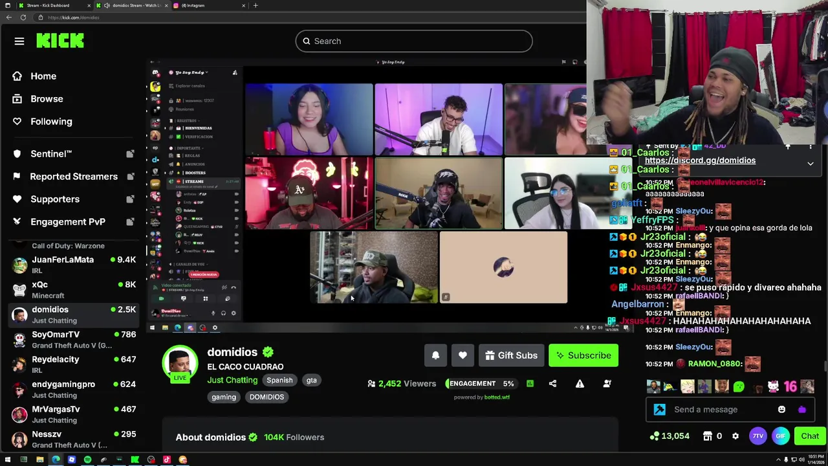The width and height of the screenshot is (828, 466).
Task: Click the add-user icon next to the report icon
Action: coord(607,384)
